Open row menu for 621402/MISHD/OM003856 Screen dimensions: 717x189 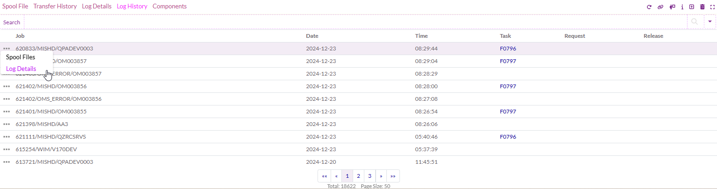pyautogui.click(x=7, y=86)
